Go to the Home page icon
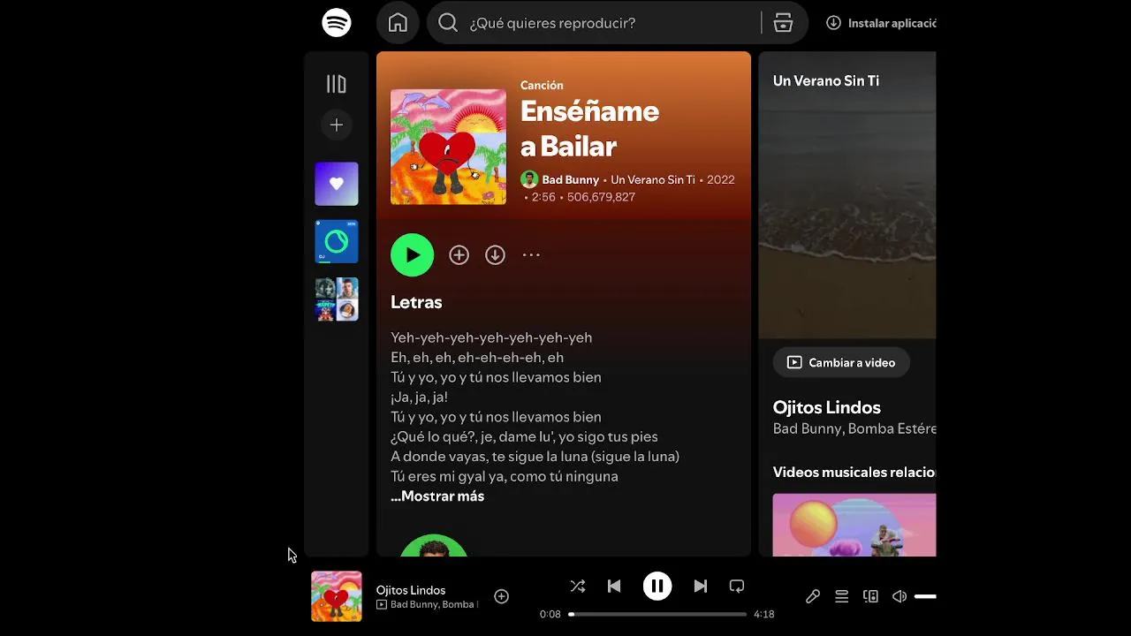This screenshot has width=1131, height=636. point(398,23)
